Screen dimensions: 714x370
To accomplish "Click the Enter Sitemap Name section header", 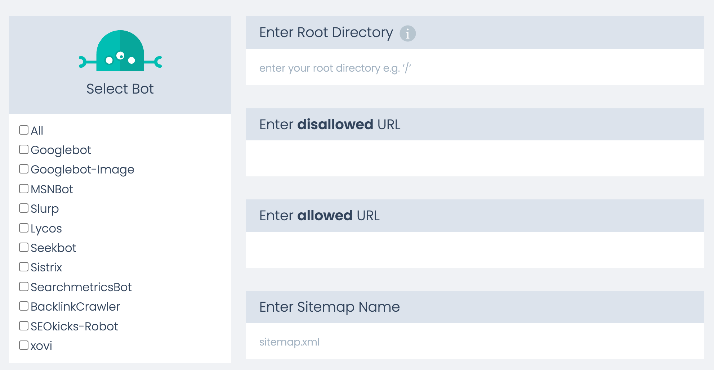I will coord(329,307).
